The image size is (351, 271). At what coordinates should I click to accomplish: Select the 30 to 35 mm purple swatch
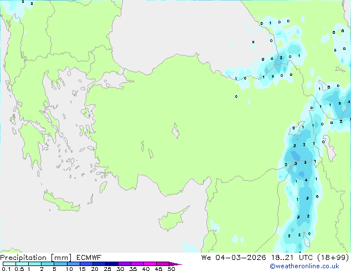tap(124, 264)
